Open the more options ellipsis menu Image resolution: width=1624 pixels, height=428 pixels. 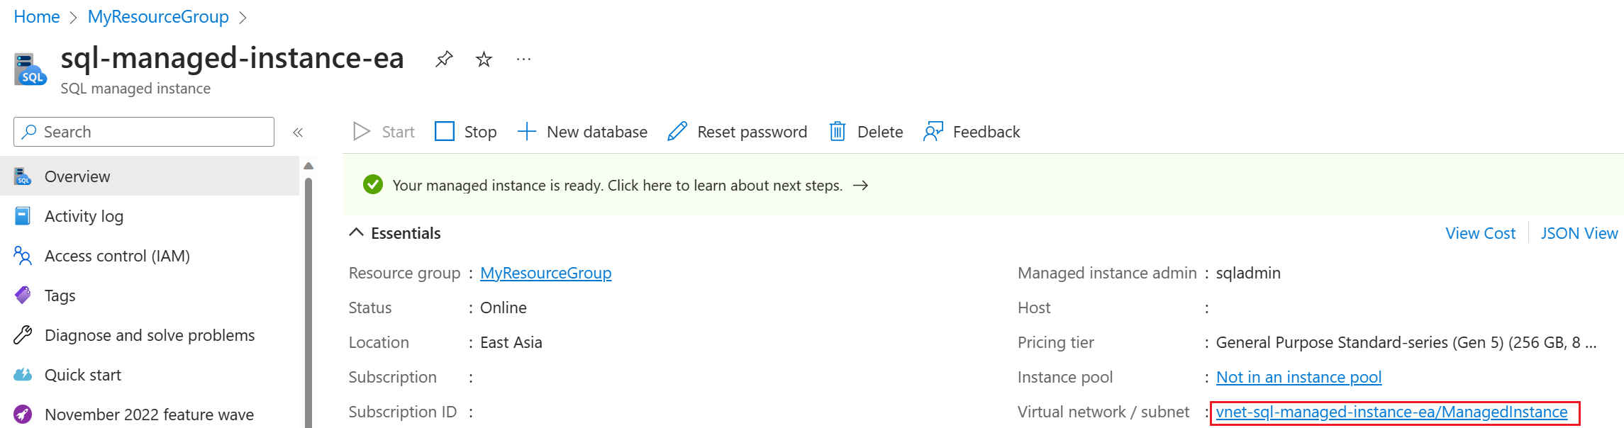[x=523, y=59]
